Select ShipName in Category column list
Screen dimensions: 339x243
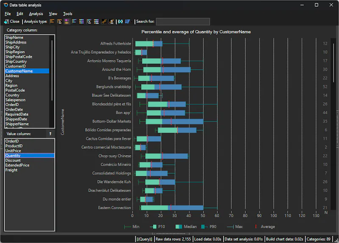[x=27, y=37]
